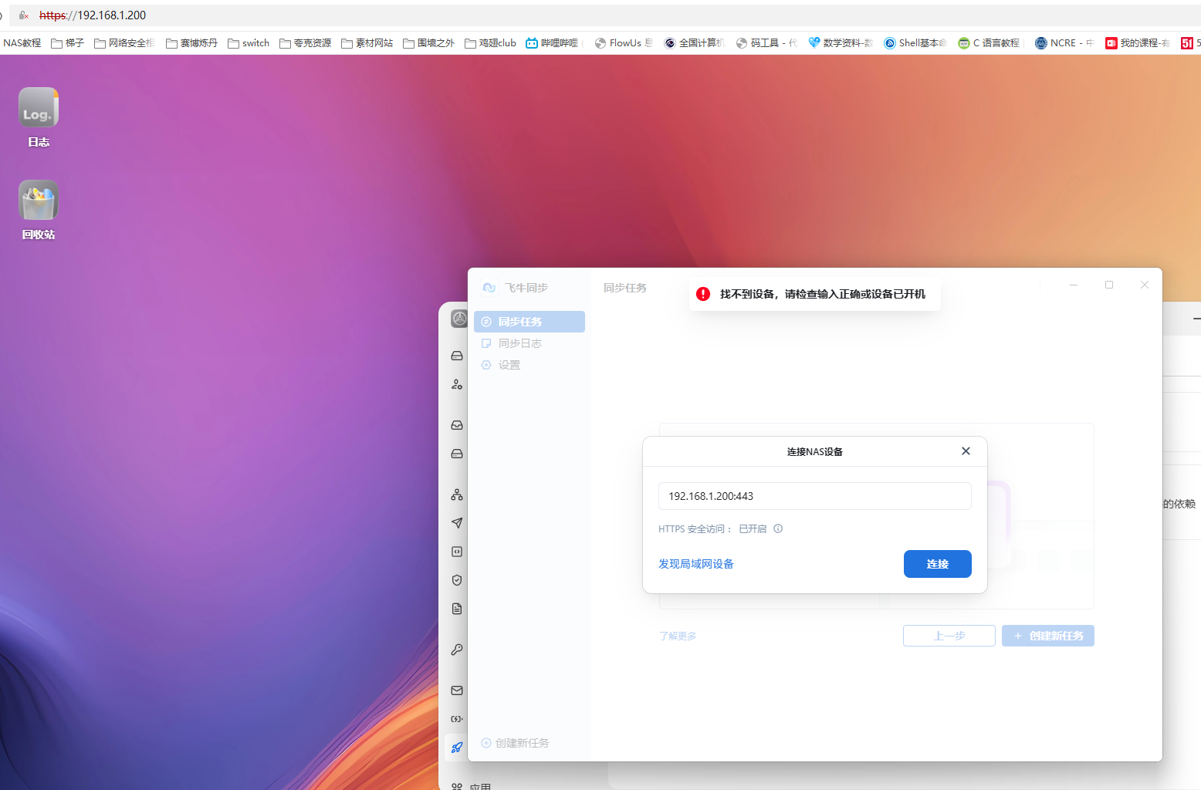Click the 上一步 button
Image resolution: width=1201 pixels, height=790 pixels.
(949, 636)
